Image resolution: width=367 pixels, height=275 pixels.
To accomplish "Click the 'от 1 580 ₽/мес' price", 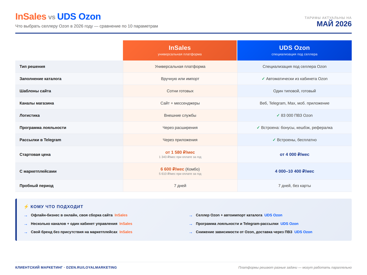I will click(180, 152).
